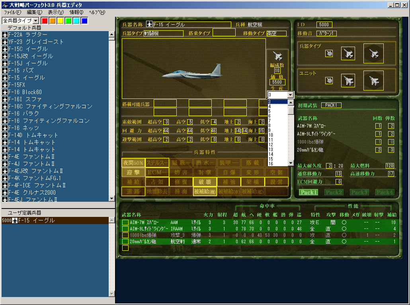Select red color filter swatch
The width and height of the screenshot is (410, 305).
pyautogui.click(x=45, y=21)
